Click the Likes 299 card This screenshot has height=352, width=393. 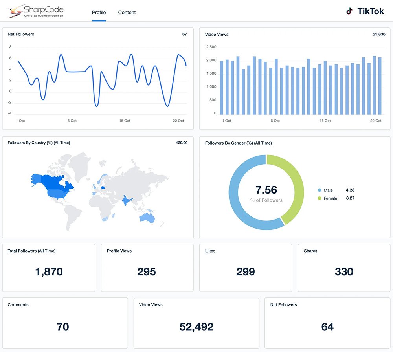[x=246, y=268]
